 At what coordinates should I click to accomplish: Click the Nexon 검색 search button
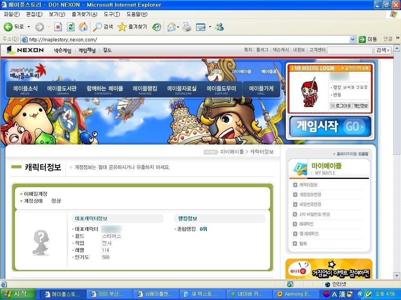point(383,50)
